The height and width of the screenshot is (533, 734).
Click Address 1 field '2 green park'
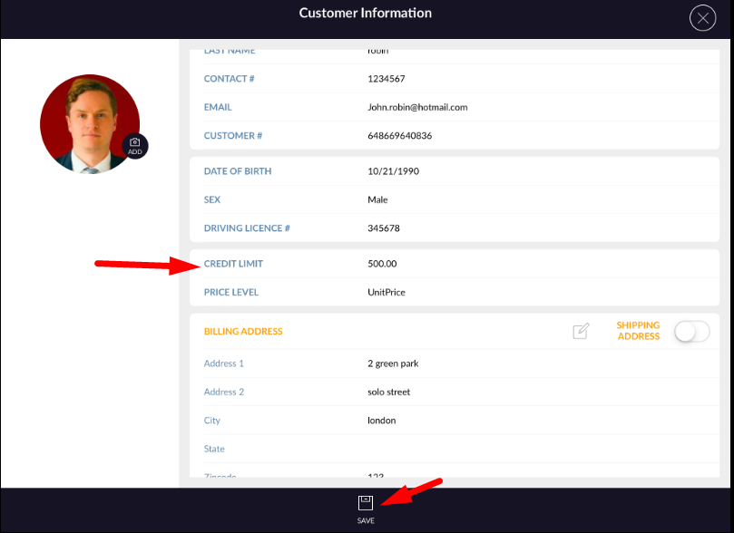393,363
